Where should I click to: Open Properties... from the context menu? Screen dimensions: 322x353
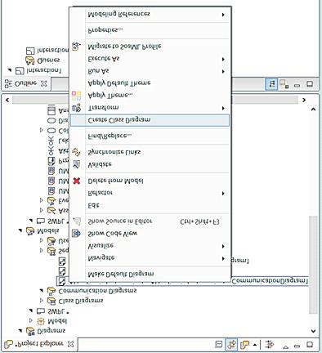[x=150, y=30]
